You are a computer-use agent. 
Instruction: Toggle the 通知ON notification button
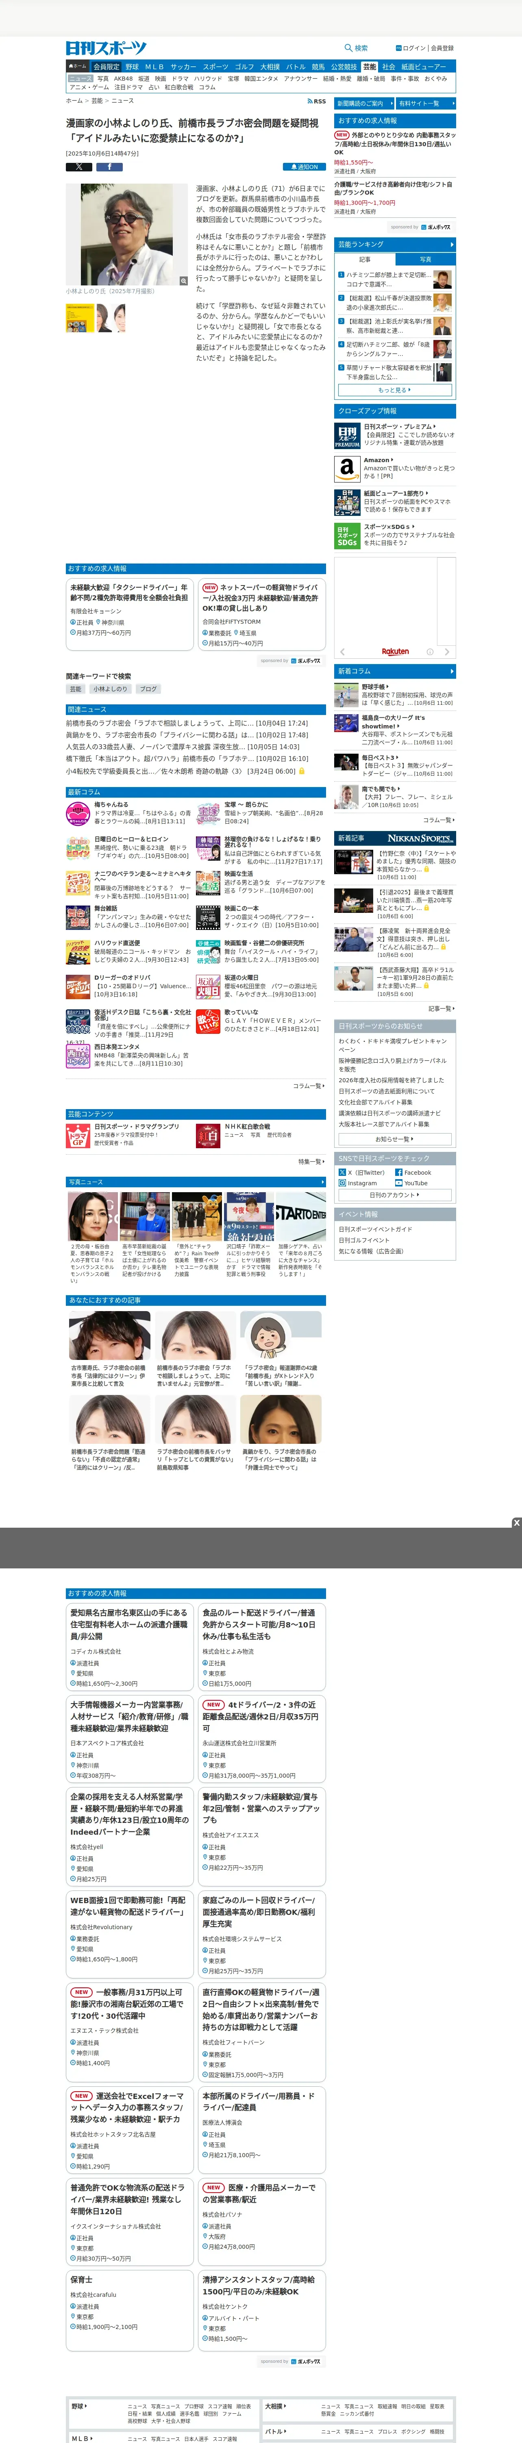303,167
